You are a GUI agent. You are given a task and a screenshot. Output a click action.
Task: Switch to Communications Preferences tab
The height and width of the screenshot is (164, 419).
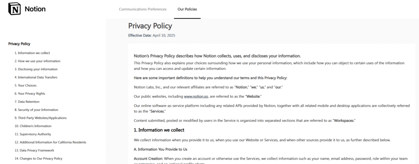[143, 9]
